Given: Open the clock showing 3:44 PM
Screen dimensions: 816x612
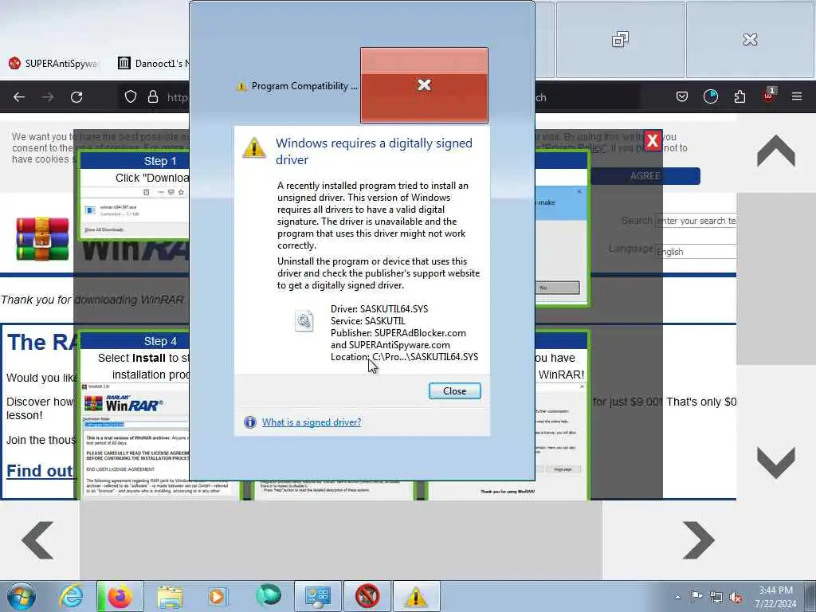Looking at the screenshot, I should click(775, 597).
